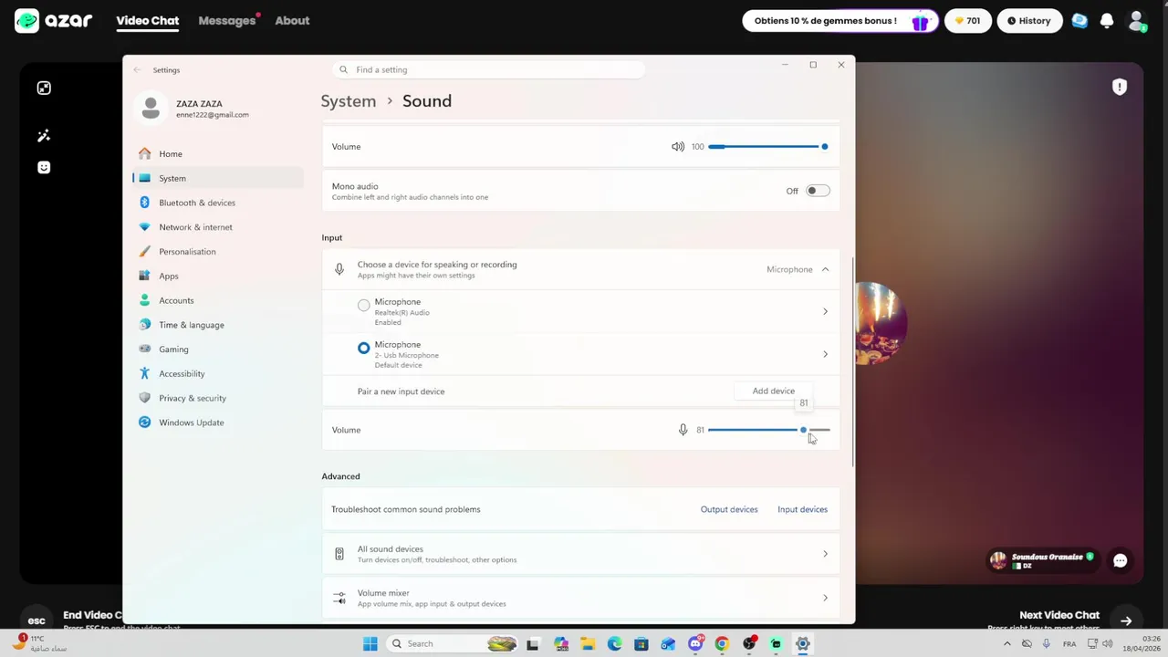Open the magic wand effects in Azar

[44, 136]
